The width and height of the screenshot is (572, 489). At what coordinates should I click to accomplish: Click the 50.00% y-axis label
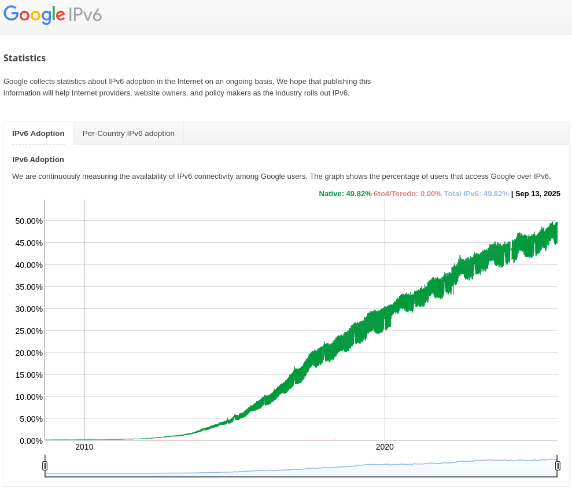coord(29,221)
